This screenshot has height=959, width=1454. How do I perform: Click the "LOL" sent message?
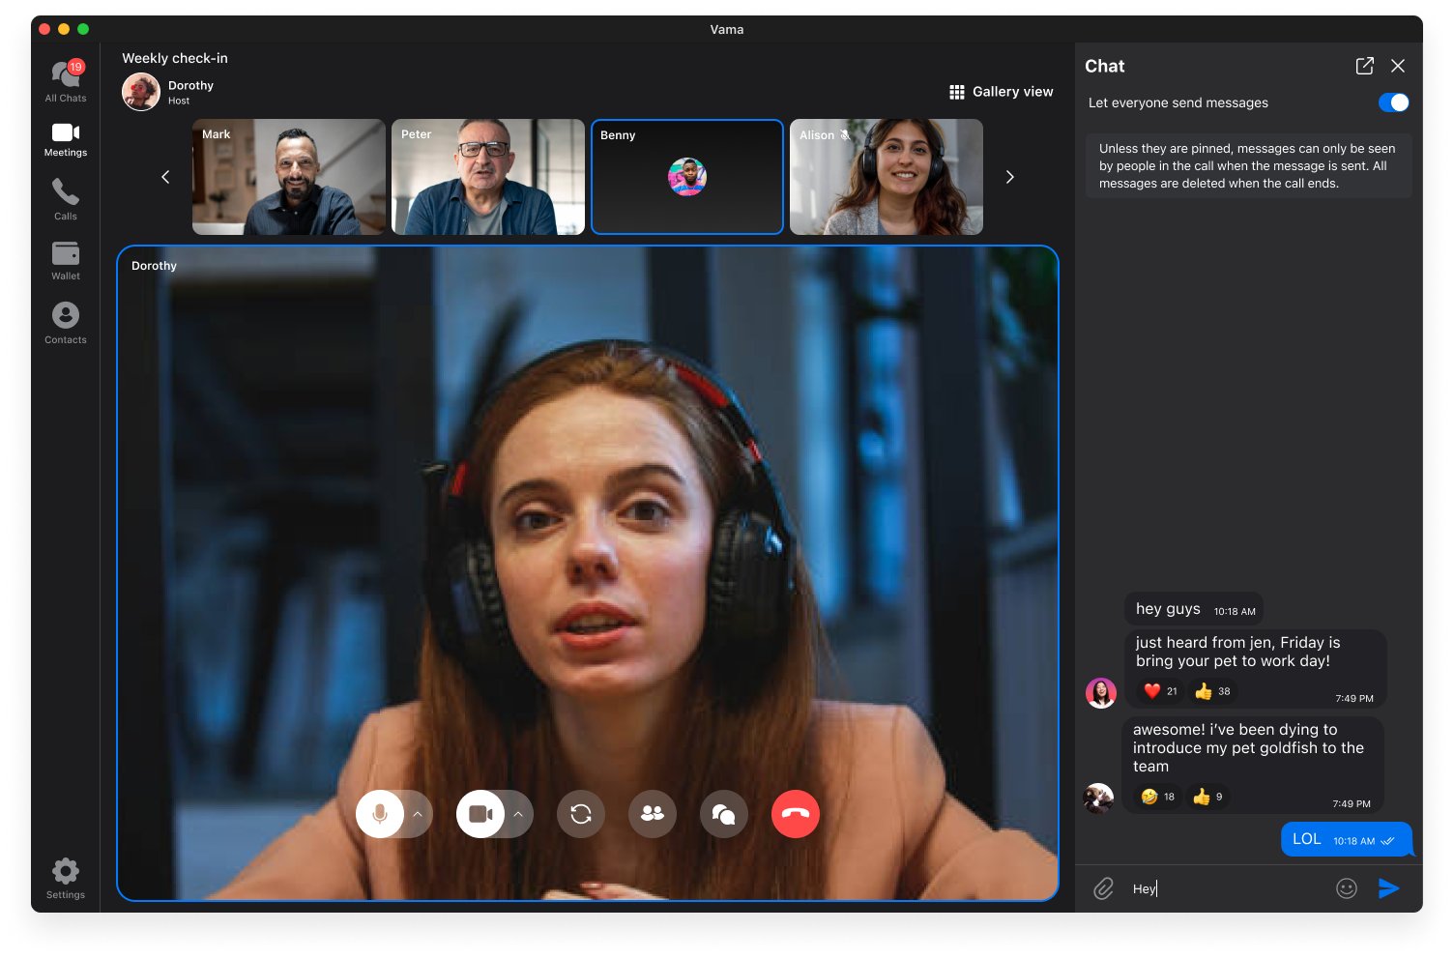tap(1346, 839)
